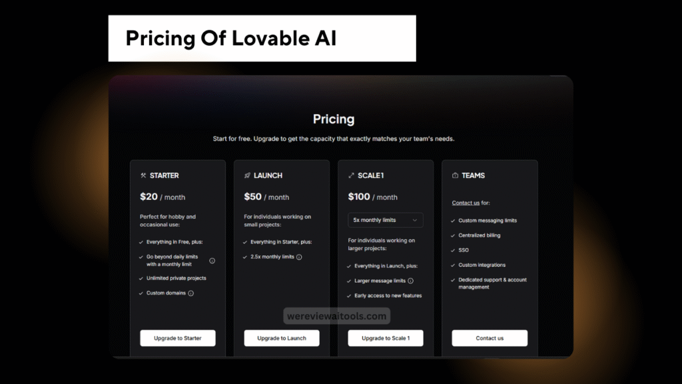Image resolution: width=682 pixels, height=384 pixels.
Task: Click the Launch plan rocket icon
Action: tap(247, 175)
